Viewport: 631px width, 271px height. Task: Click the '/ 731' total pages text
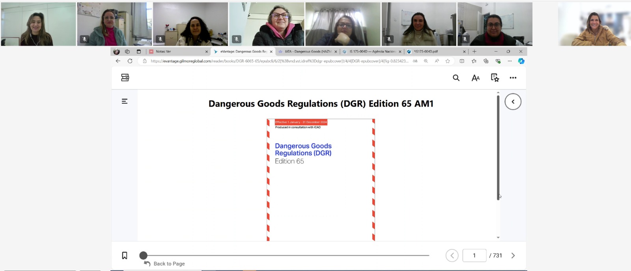(496, 256)
